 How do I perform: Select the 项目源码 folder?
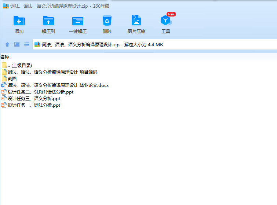click(x=49, y=72)
